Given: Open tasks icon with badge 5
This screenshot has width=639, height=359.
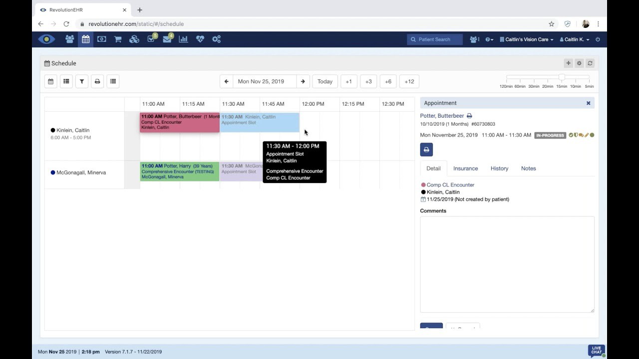Looking at the screenshot, I should coord(151,39).
